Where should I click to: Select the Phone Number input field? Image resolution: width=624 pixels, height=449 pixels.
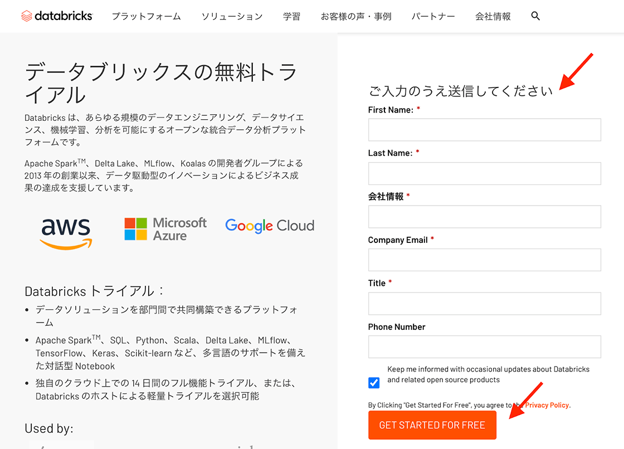tap(484, 347)
